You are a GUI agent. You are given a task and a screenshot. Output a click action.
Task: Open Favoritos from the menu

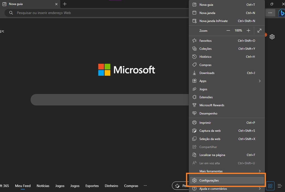[227, 41]
